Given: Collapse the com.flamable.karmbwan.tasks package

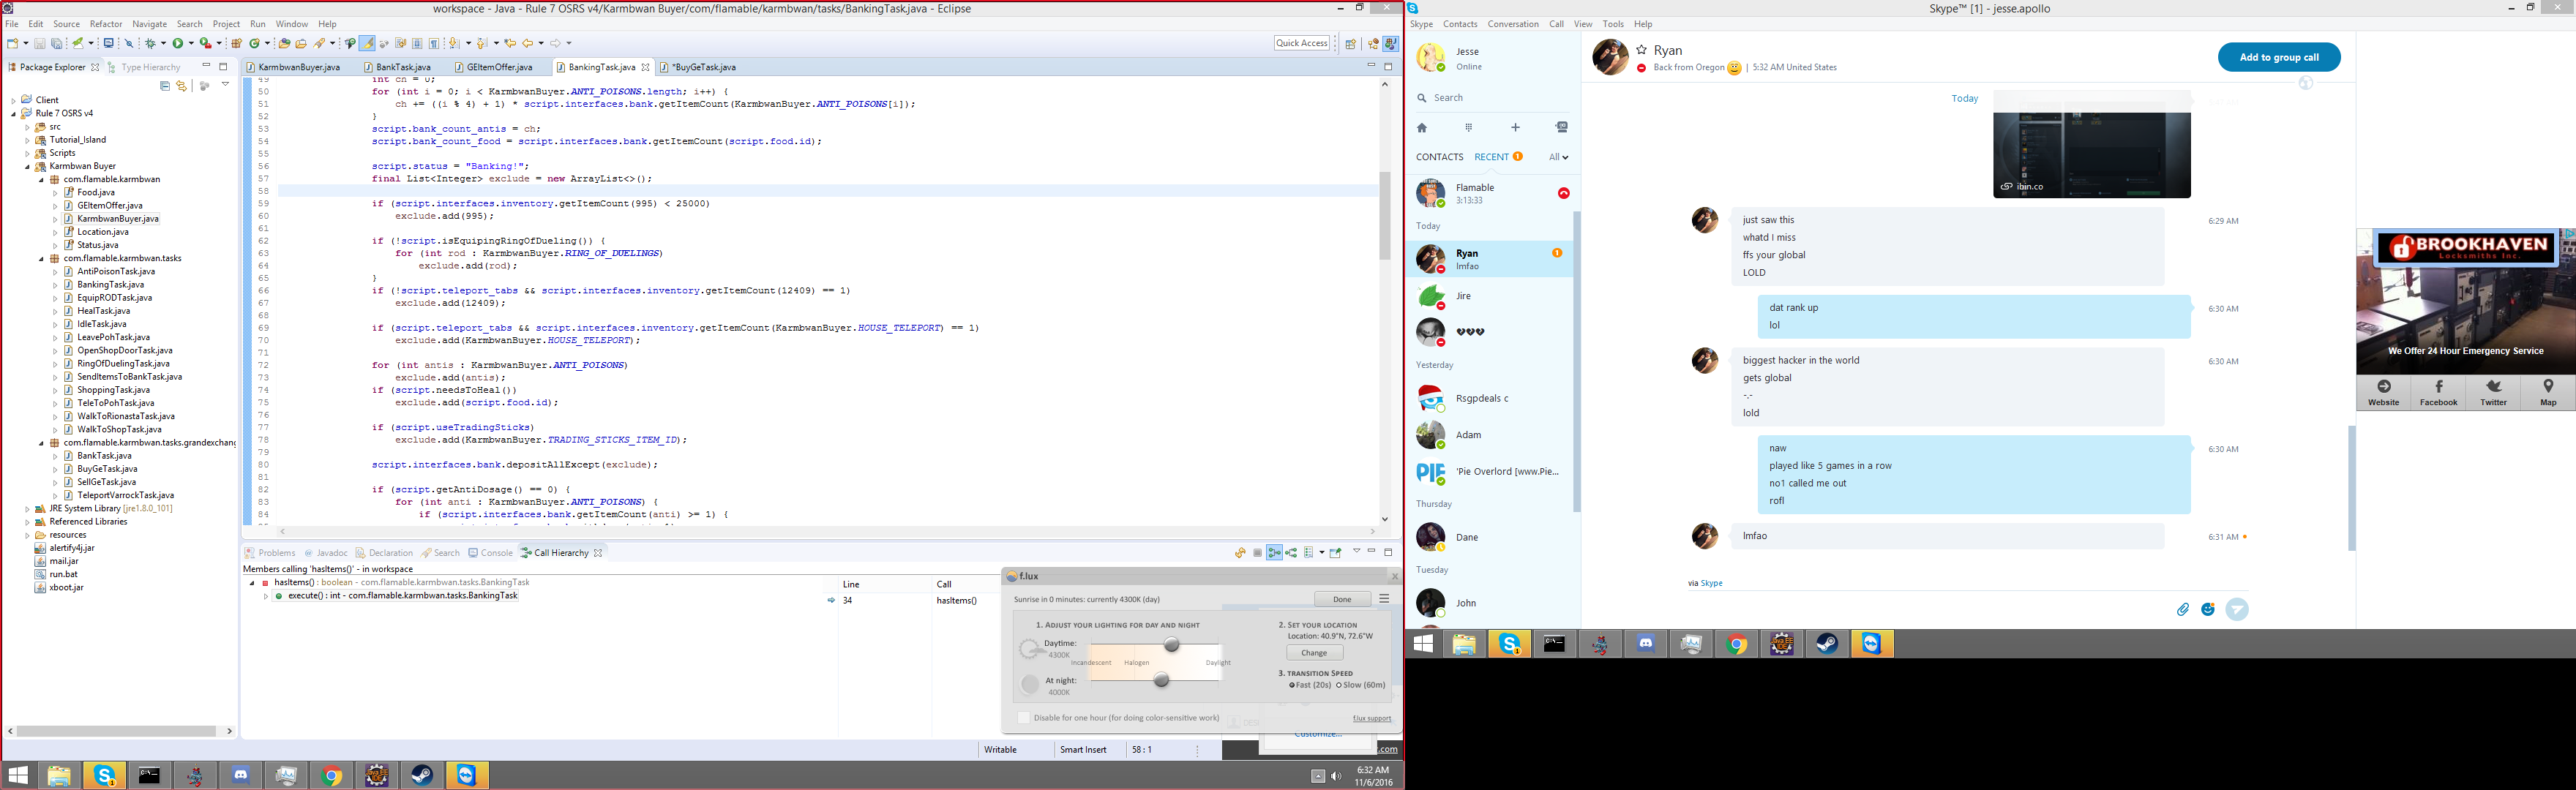Looking at the screenshot, I should 42,258.
